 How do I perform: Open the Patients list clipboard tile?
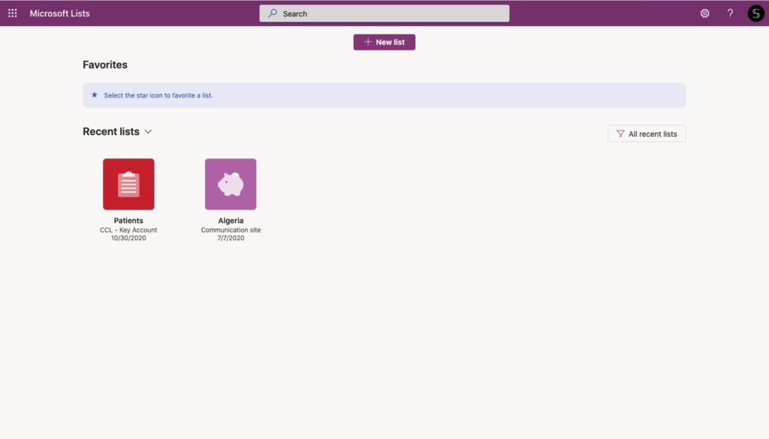coord(128,184)
